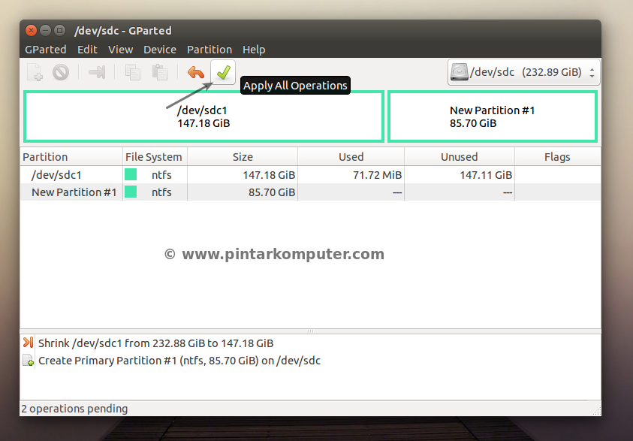Open the /dev/sdc device selector dropdown
This screenshot has width=633, height=441.
[x=523, y=72]
